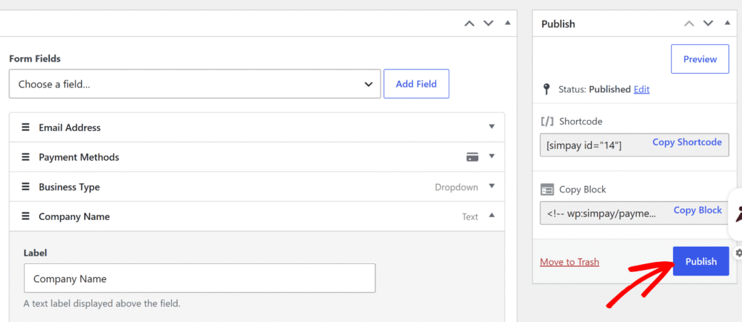Screen dimensions: 742x322
Task: Click the Company Name row title
Action: [x=75, y=216]
